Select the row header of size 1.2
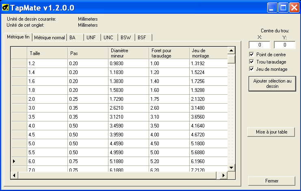 [x=19, y=63]
